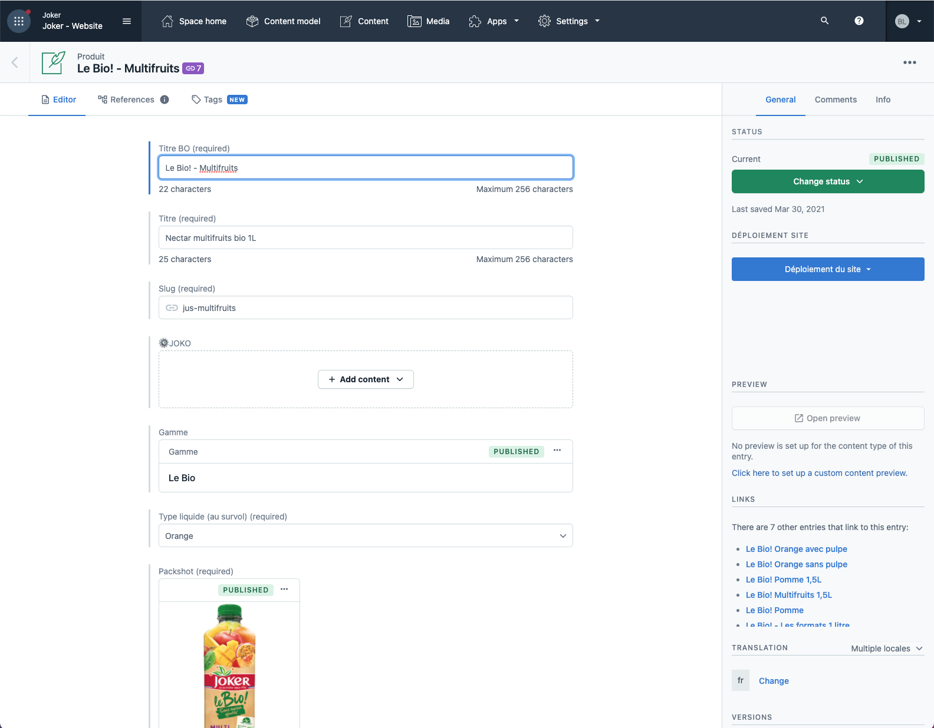Open the Multiple locales dropdown

coord(887,648)
